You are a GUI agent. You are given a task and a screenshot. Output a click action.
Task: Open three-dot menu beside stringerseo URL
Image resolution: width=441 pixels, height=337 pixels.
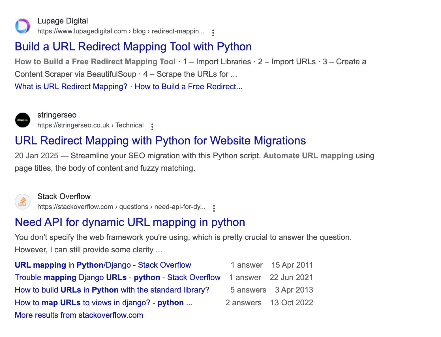click(152, 127)
